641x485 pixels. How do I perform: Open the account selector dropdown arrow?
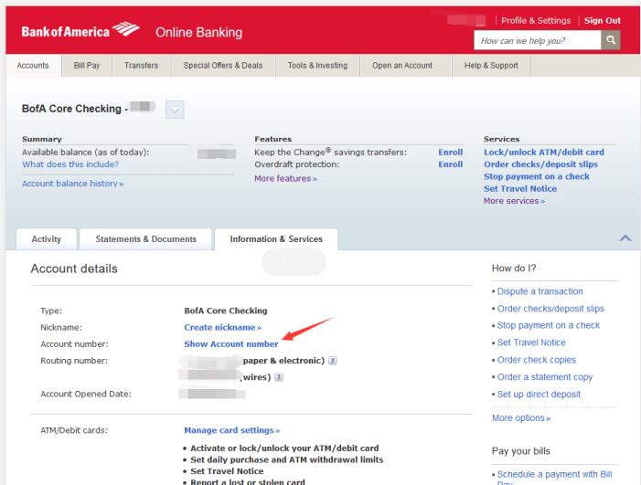click(175, 110)
